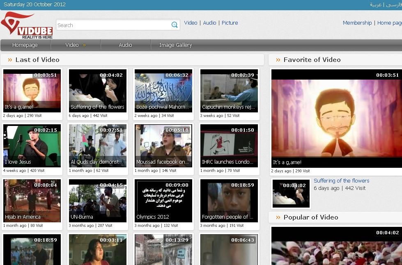Viewport: 402px width, 265px height.
Task: Expand the Video menu arrow
Action: [84, 45]
